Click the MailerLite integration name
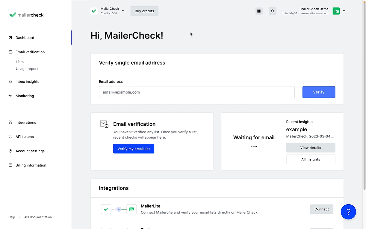The height and width of the screenshot is (229, 366). (x=150, y=206)
